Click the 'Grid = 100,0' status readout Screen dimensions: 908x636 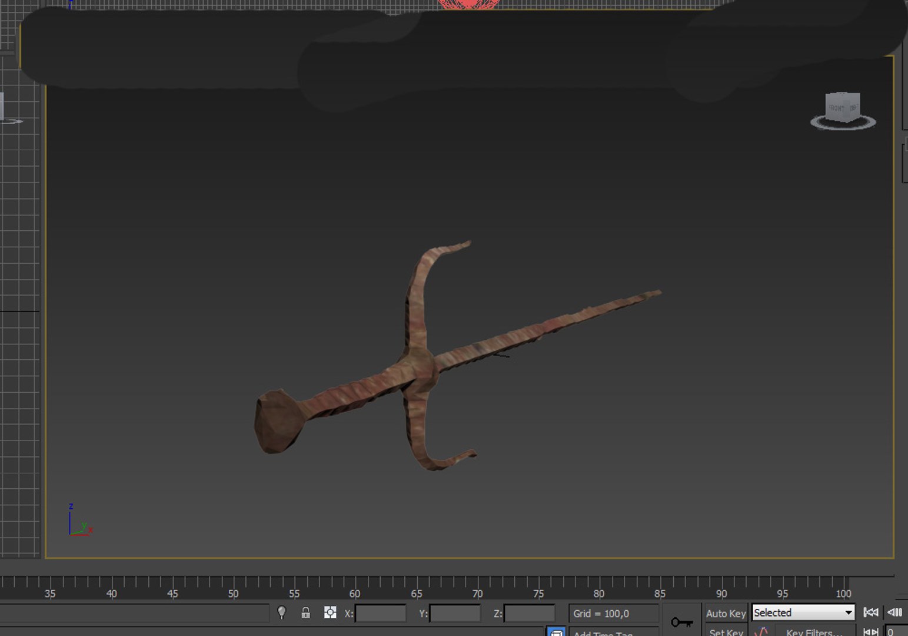click(613, 614)
